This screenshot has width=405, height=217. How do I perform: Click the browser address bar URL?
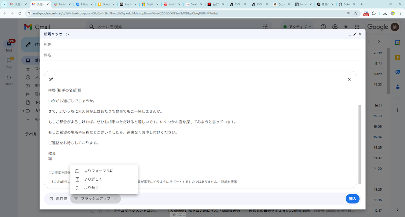pos(126,13)
